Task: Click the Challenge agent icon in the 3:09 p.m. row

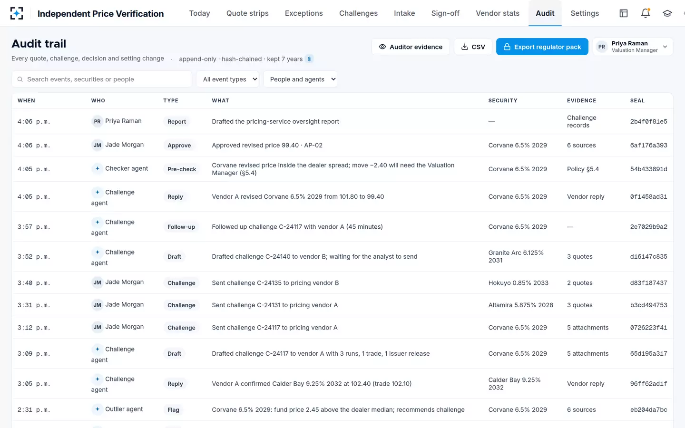Action: (97, 349)
